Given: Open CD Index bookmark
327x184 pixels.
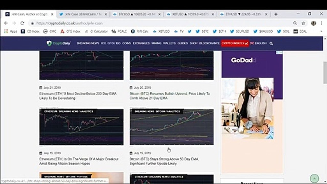Looking at the screenshot, I should (x=30, y=31).
